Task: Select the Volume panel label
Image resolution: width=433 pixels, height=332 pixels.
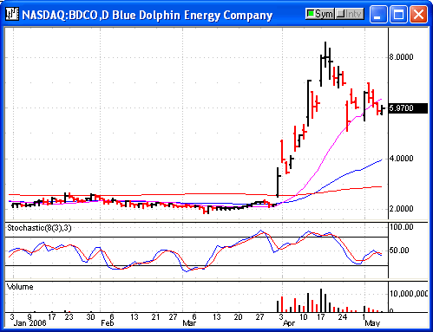Action: pos(20,287)
